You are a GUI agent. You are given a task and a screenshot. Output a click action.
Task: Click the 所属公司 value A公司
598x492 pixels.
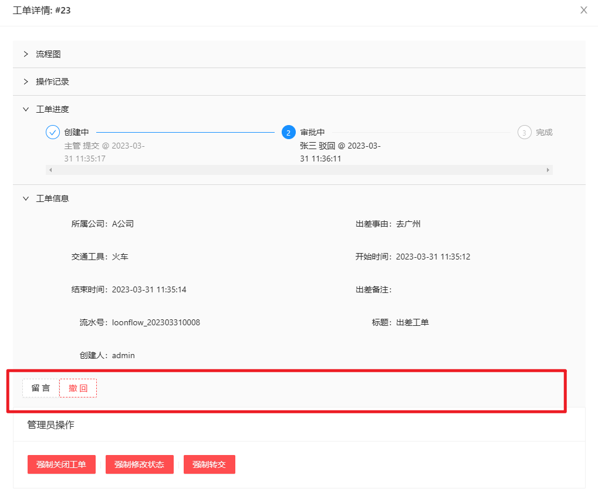pos(123,224)
